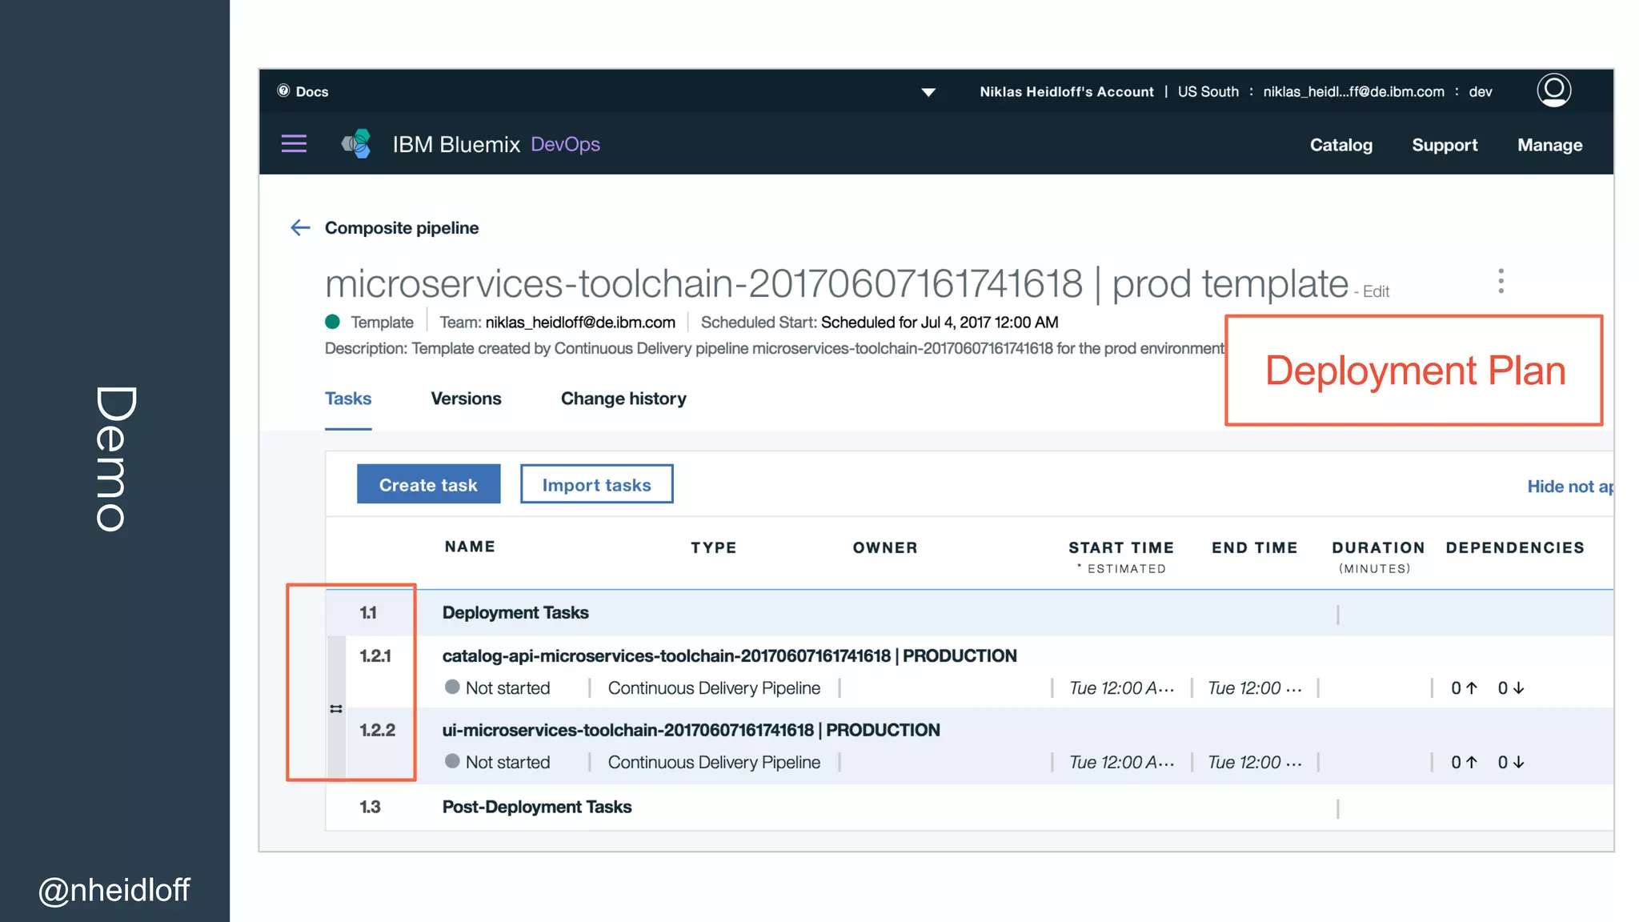Click the START TIME column header
The width and height of the screenshot is (1639, 922).
tap(1120, 547)
